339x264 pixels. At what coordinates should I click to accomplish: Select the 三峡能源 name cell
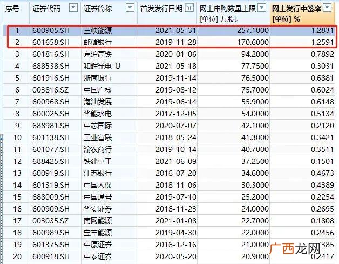98,30
